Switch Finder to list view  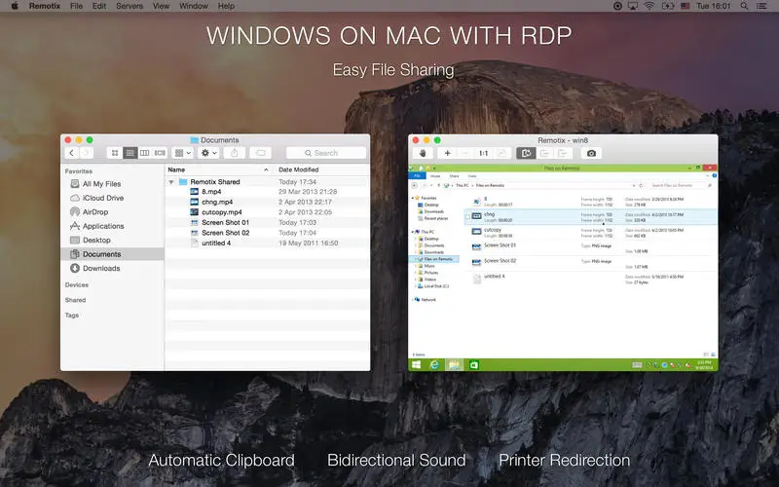130,153
